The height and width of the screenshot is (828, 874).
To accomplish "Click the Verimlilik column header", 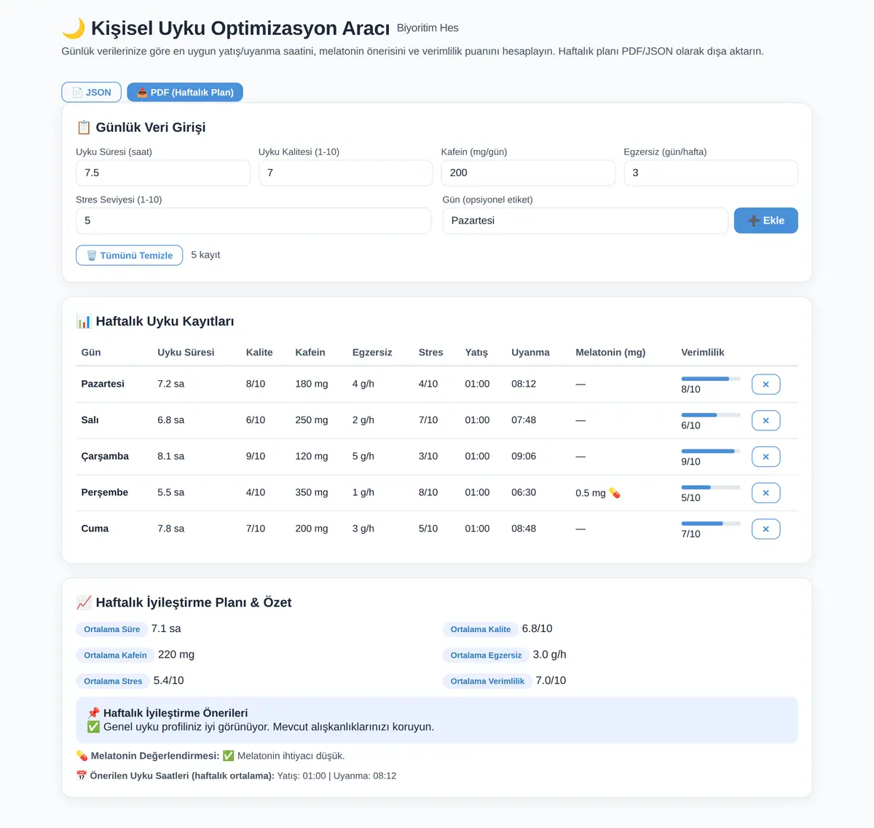I will click(703, 352).
